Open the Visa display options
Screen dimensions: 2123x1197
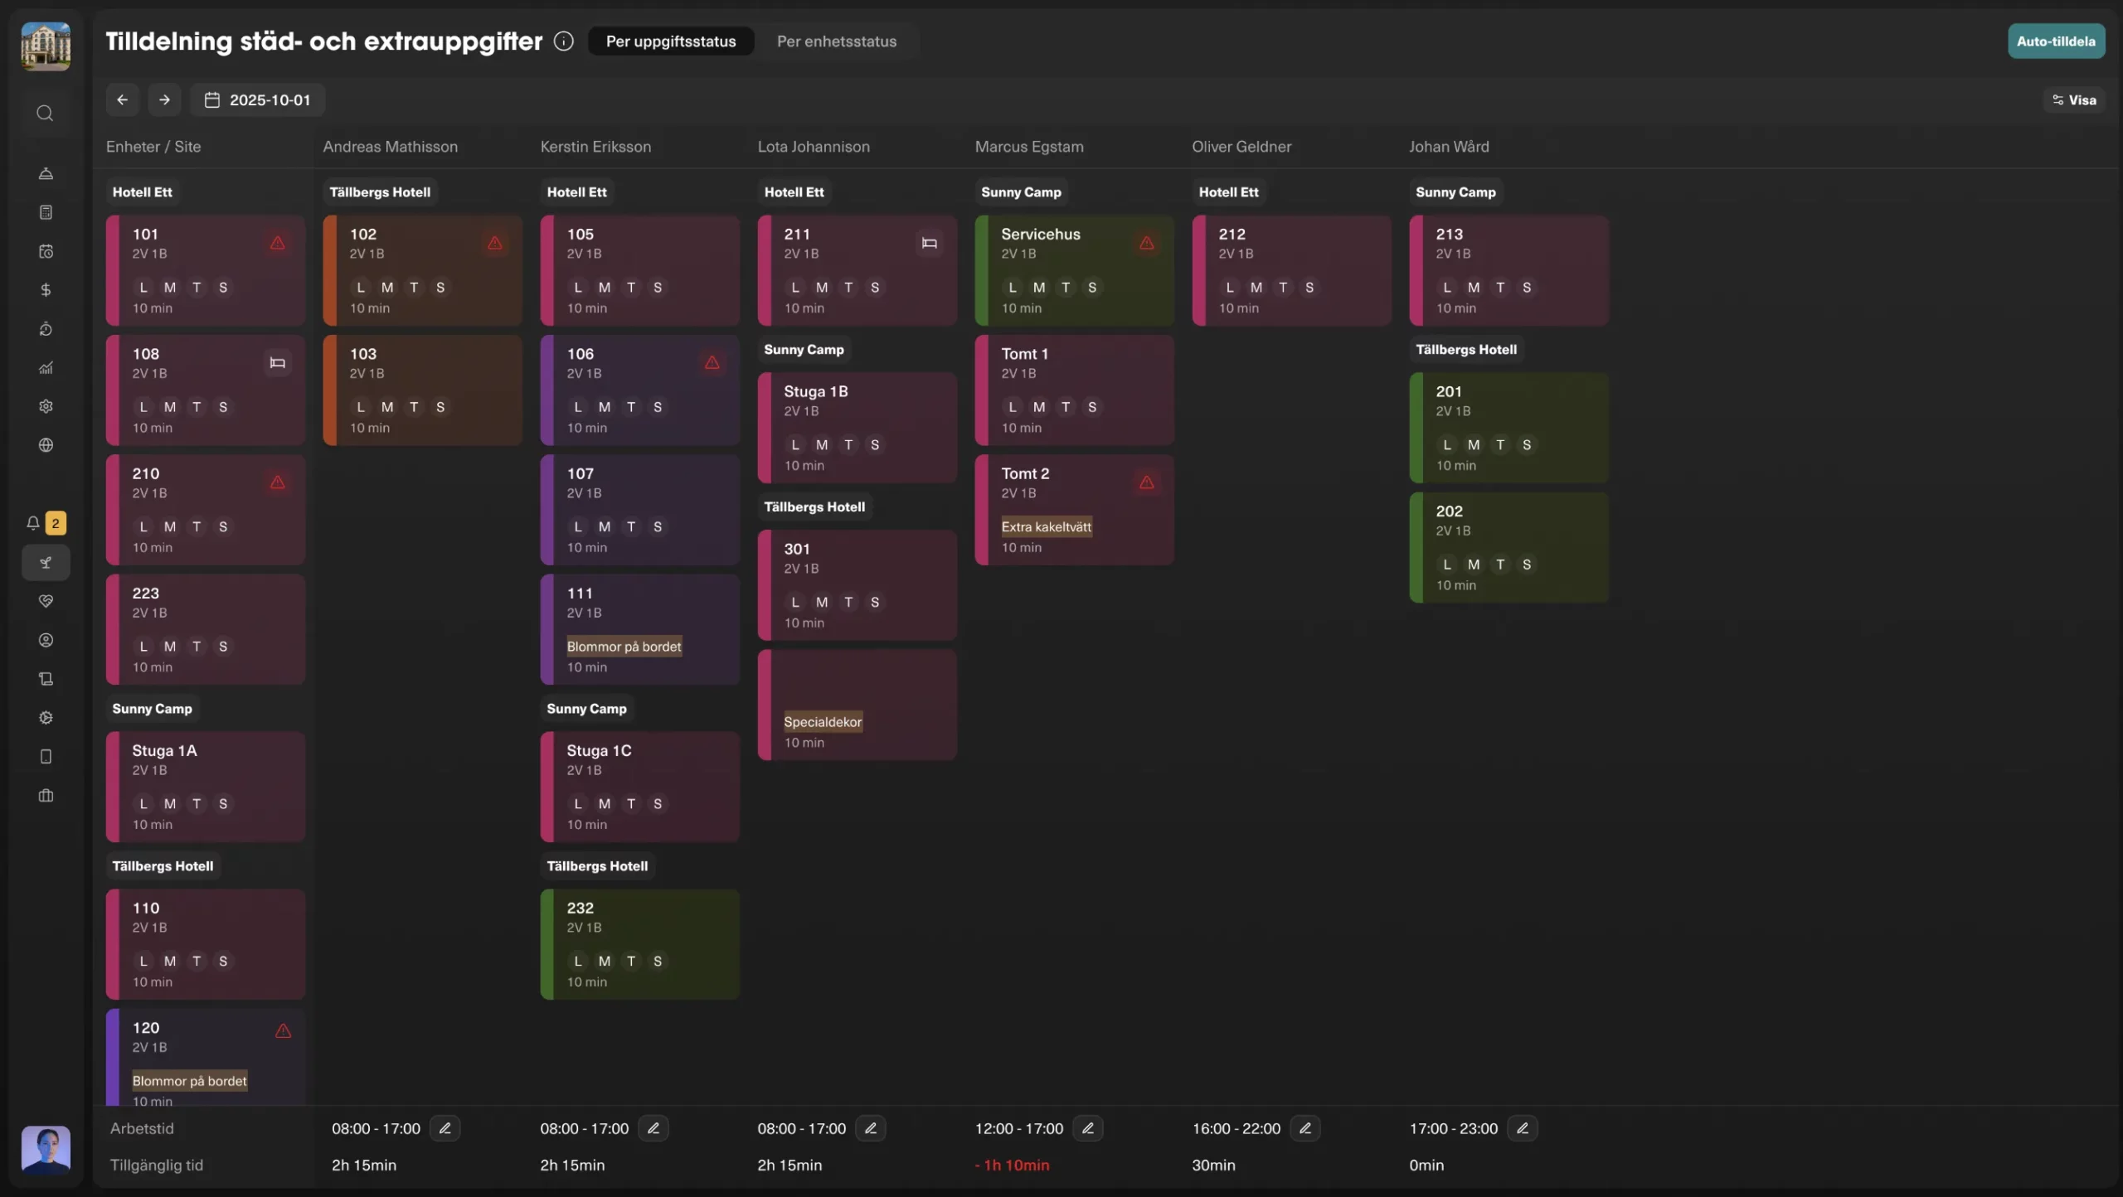(x=2074, y=99)
